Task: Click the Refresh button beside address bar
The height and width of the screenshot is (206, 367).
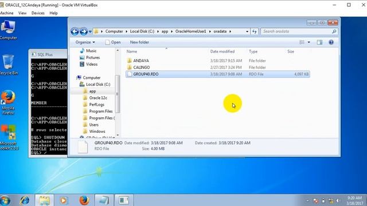Action: [x=255, y=31]
